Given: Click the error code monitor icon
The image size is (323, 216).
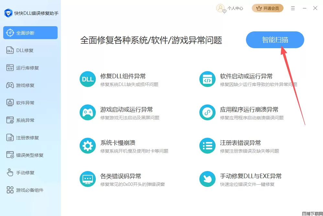Looking at the screenshot, I should [88, 179].
